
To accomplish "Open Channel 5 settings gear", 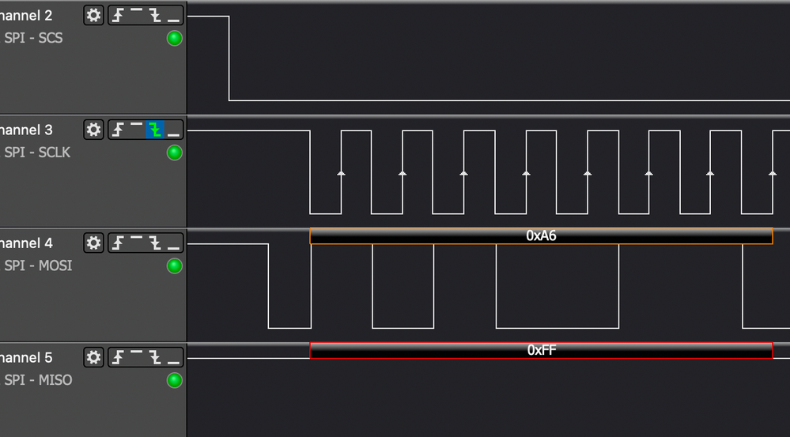I will pyautogui.click(x=94, y=357).
